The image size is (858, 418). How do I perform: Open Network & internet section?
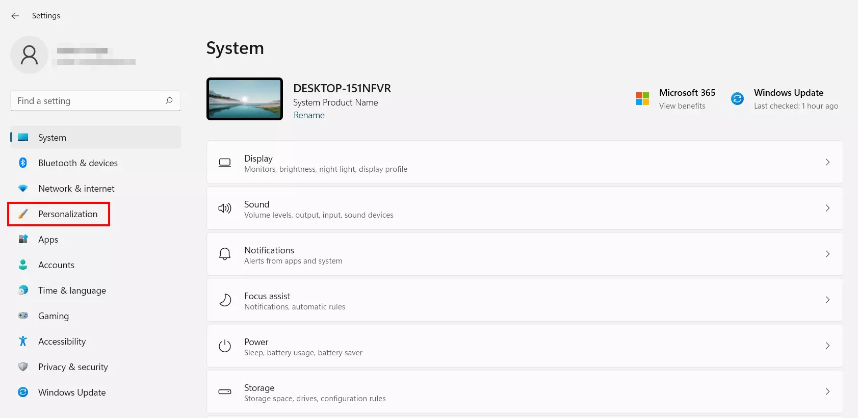(x=95, y=188)
